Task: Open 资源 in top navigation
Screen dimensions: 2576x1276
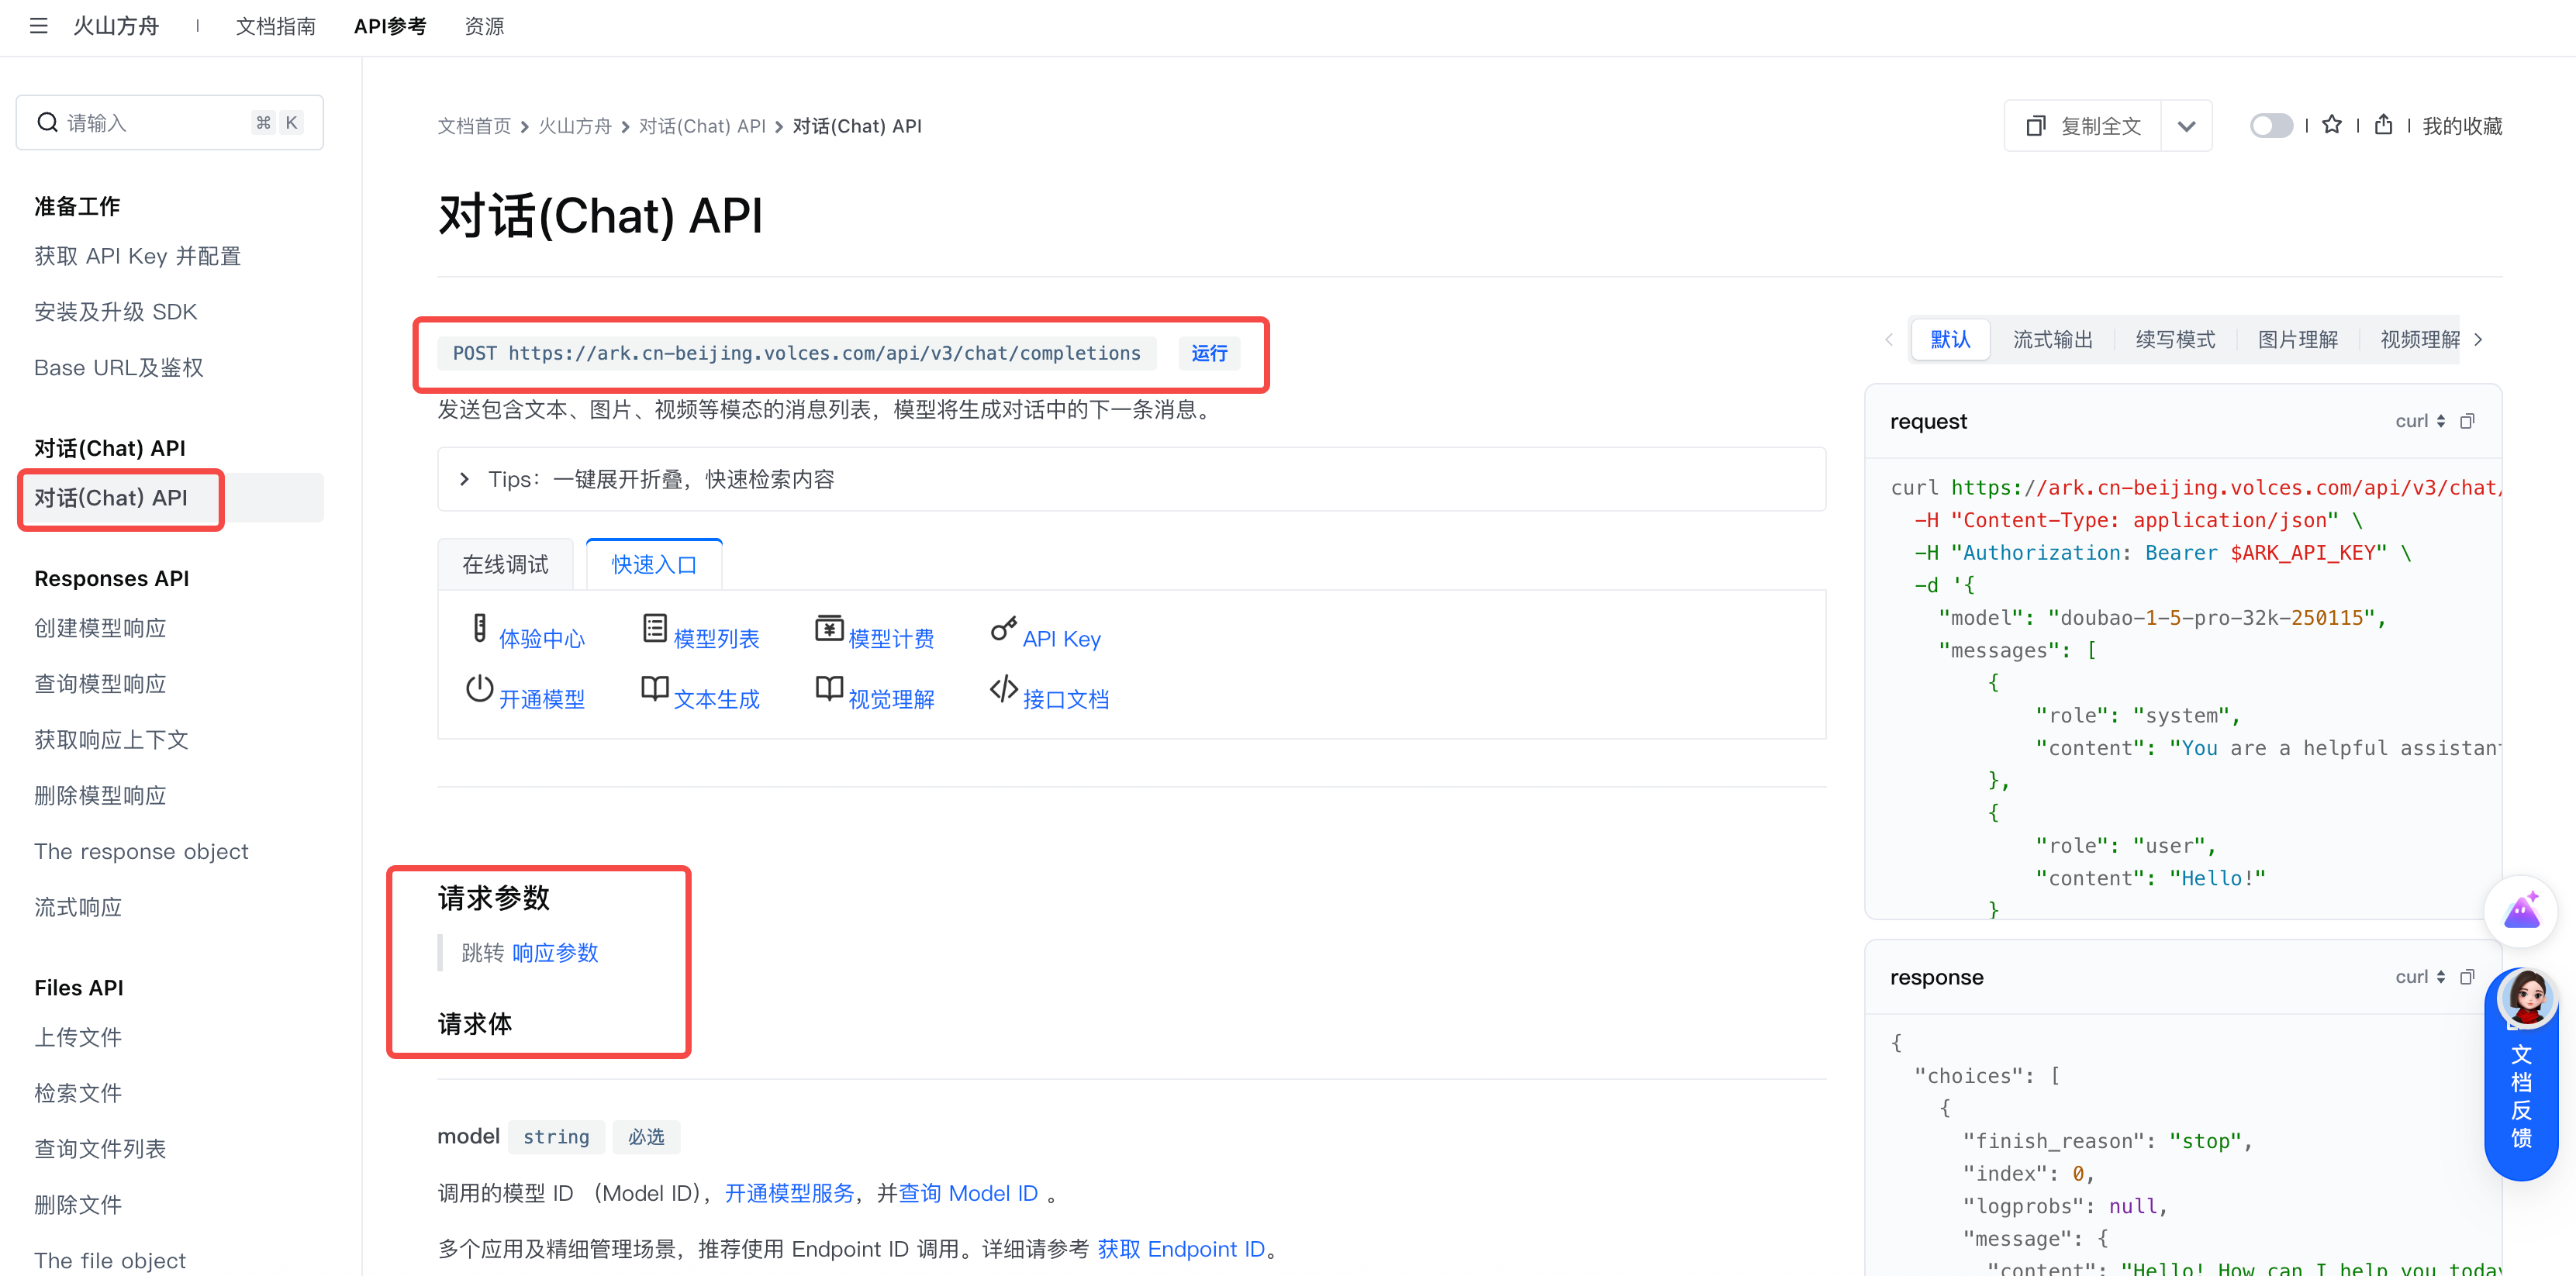Action: click(x=484, y=26)
